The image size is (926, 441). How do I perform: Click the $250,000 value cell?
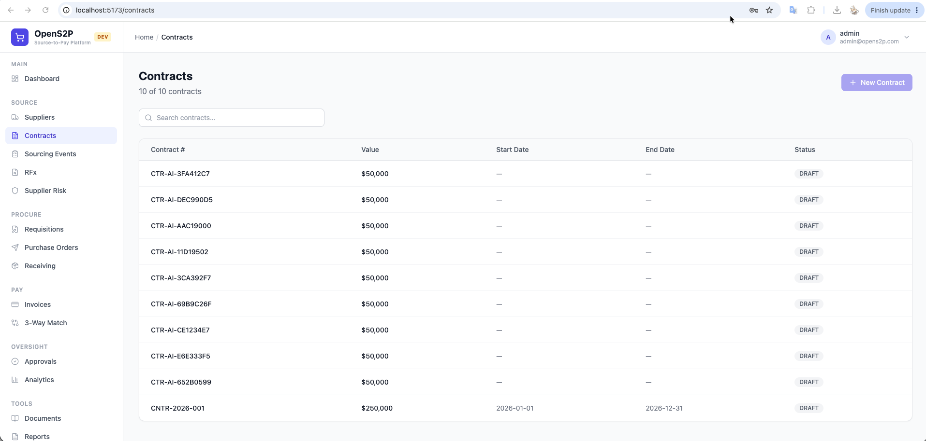pyautogui.click(x=377, y=408)
